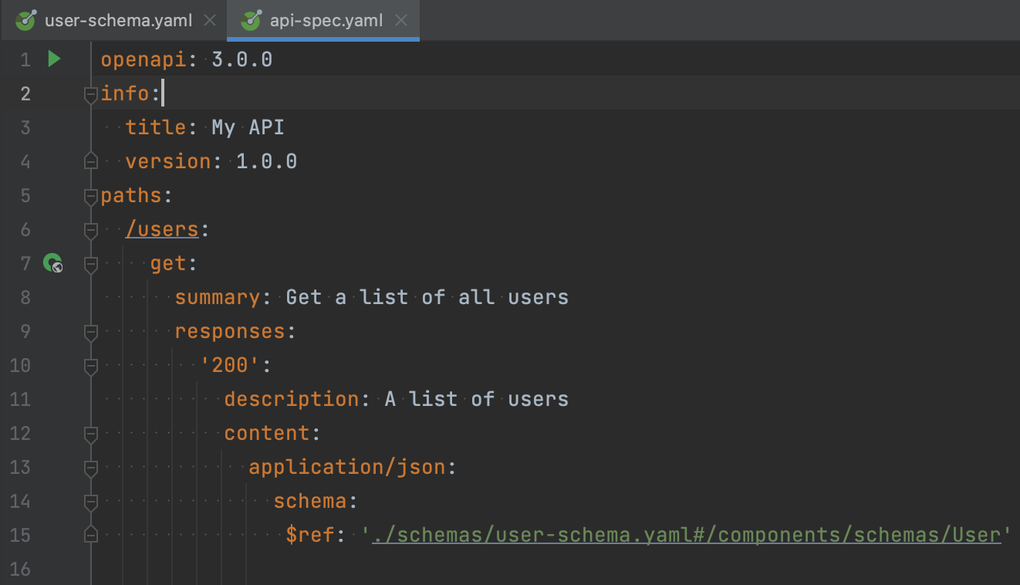
Task: Collapse the content block fold marker
Action: coord(90,433)
